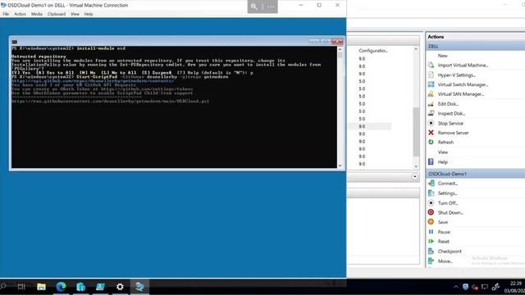Image resolution: width=525 pixels, height=295 pixels.
Task: Save the virtual machine state
Action: [443, 222]
